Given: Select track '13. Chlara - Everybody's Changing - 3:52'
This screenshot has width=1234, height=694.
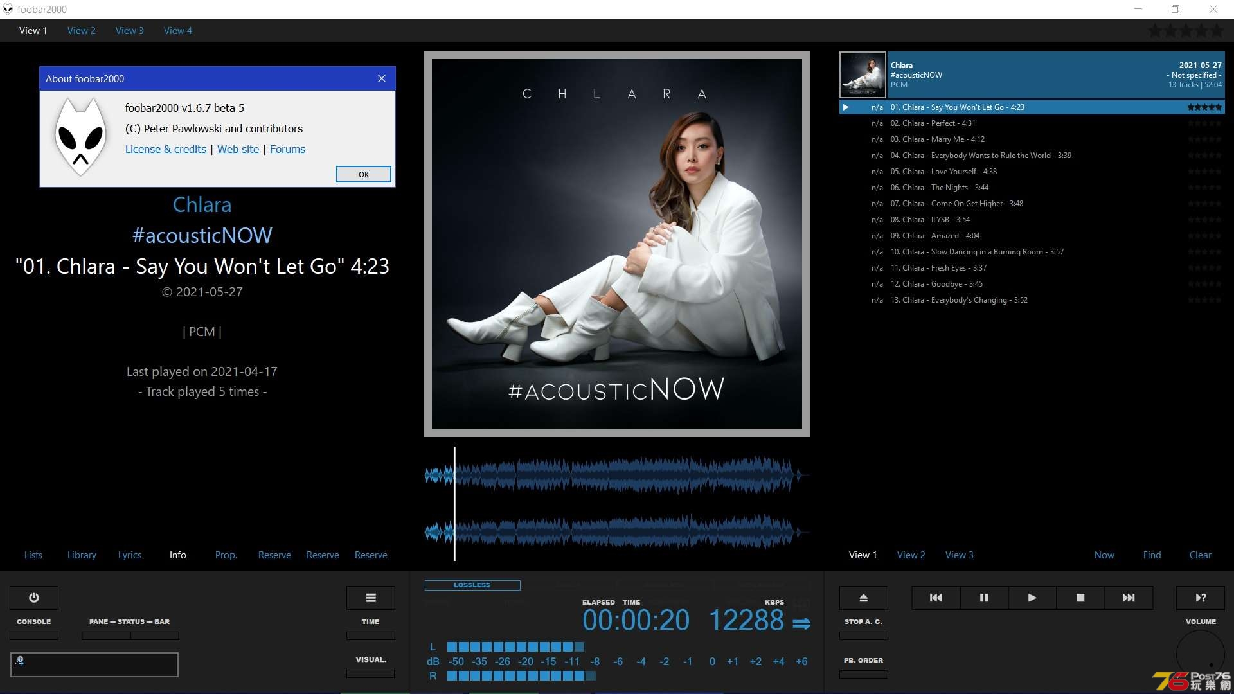Looking at the screenshot, I should 1032,300.
